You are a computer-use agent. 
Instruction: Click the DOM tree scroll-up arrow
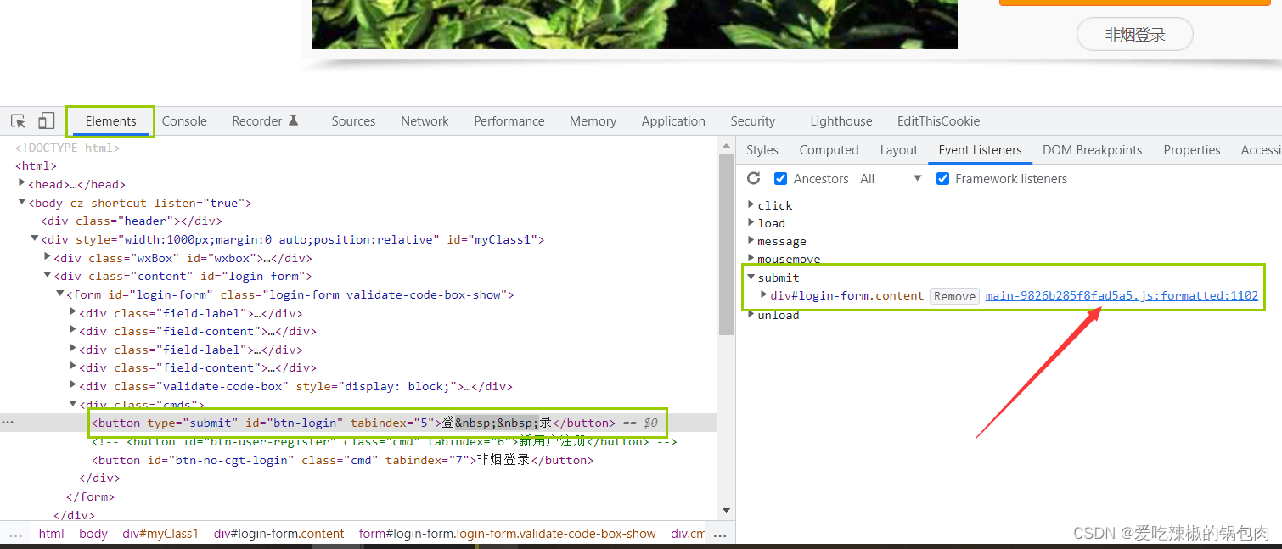click(726, 146)
